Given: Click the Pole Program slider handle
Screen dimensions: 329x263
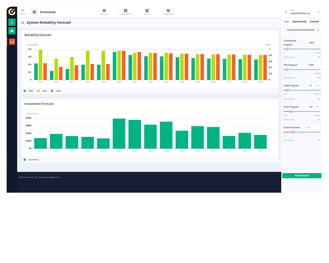Looking at the screenshot, I should click(287, 69).
